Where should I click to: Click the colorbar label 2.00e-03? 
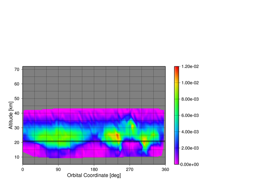tap(190, 148)
